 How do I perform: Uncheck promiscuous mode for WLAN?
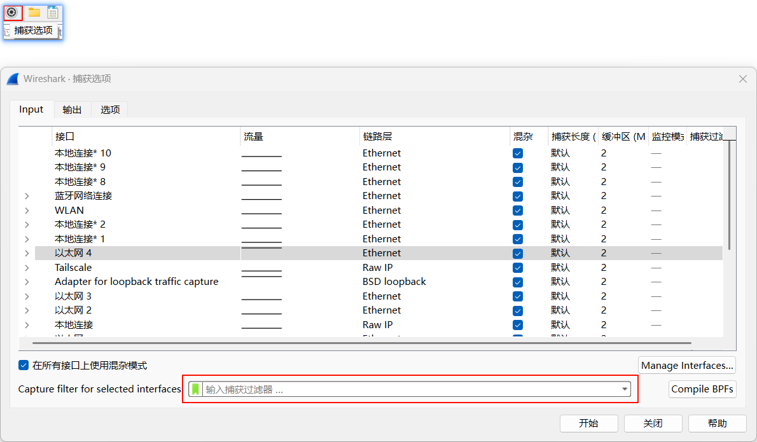coord(518,211)
